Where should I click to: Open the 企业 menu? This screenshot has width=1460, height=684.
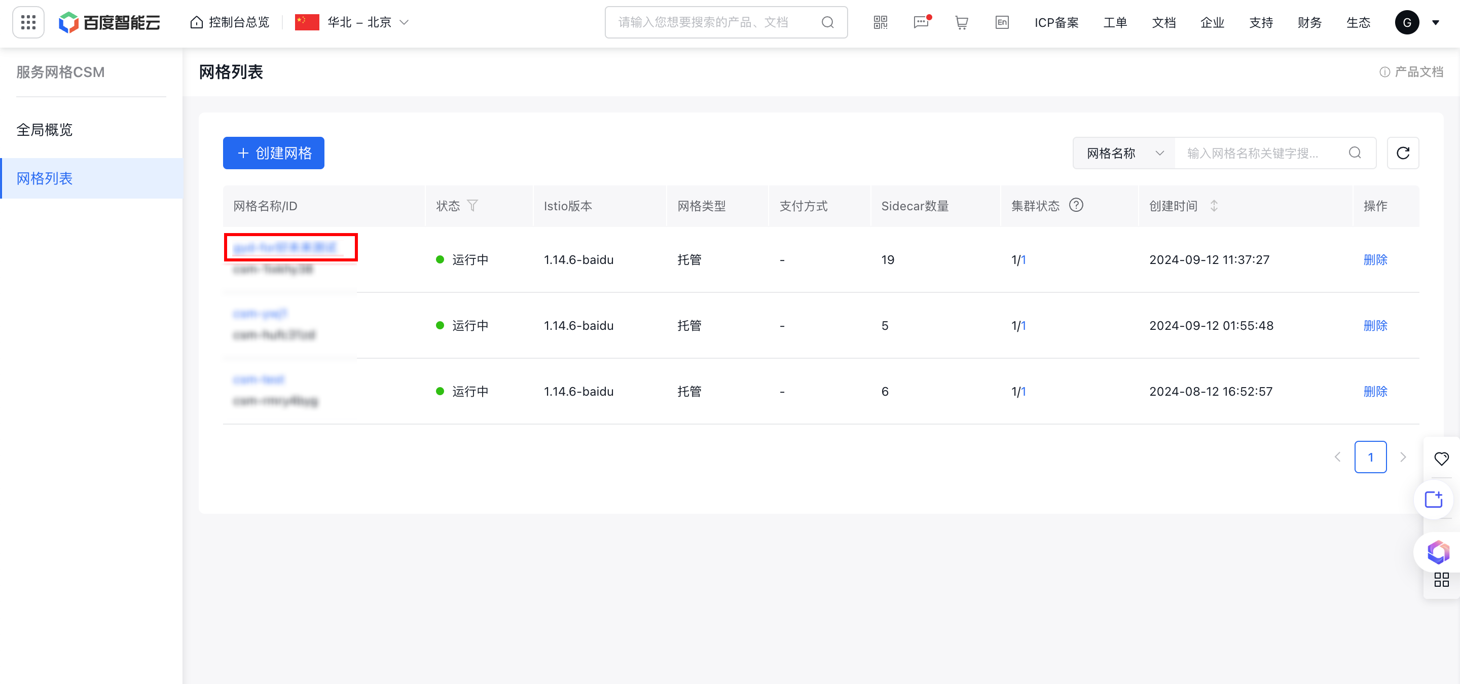click(x=1212, y=23)
